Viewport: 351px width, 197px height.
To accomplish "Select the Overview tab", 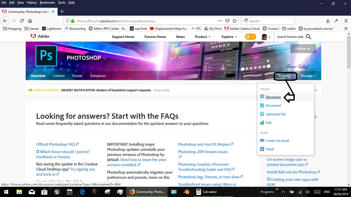I will click(x=38, y=76).
